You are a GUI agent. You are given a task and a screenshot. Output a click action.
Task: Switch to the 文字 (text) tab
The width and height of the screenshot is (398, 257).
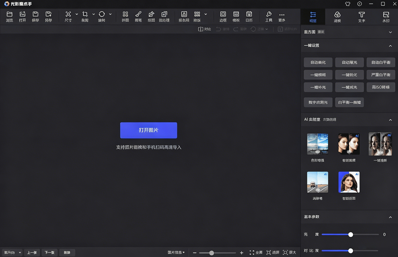(x=362, y=17)
